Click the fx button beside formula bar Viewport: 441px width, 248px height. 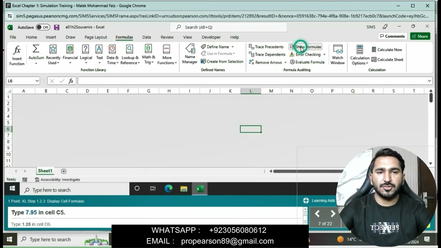point(71,81)
